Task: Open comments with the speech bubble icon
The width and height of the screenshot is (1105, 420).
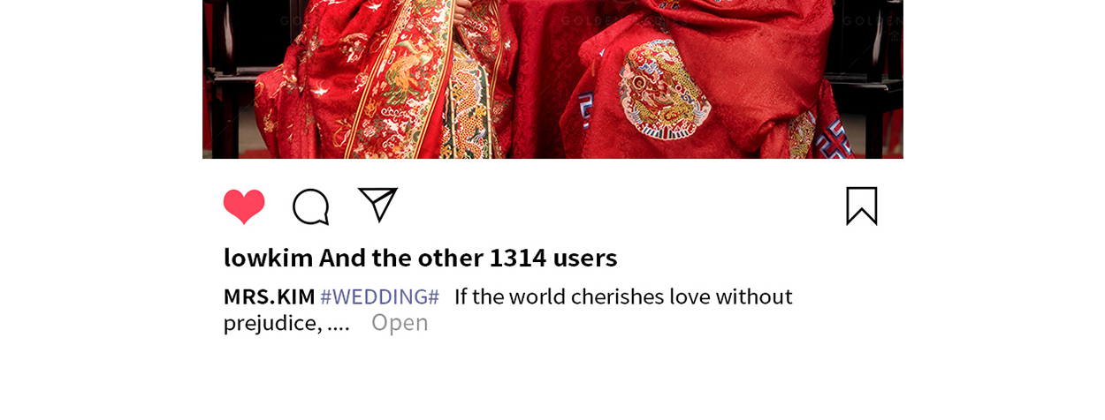Action: 310,206
